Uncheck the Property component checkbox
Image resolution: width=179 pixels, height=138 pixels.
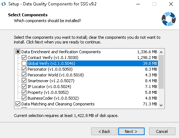pyautogui.click(x=24, y=92)
